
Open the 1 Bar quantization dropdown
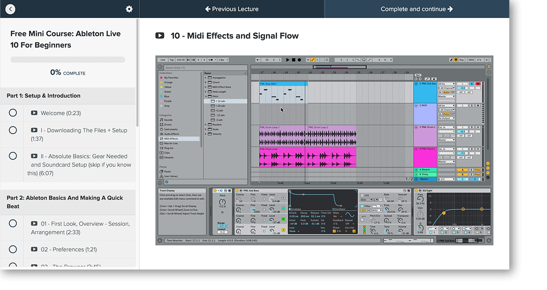tap(223, 60)
